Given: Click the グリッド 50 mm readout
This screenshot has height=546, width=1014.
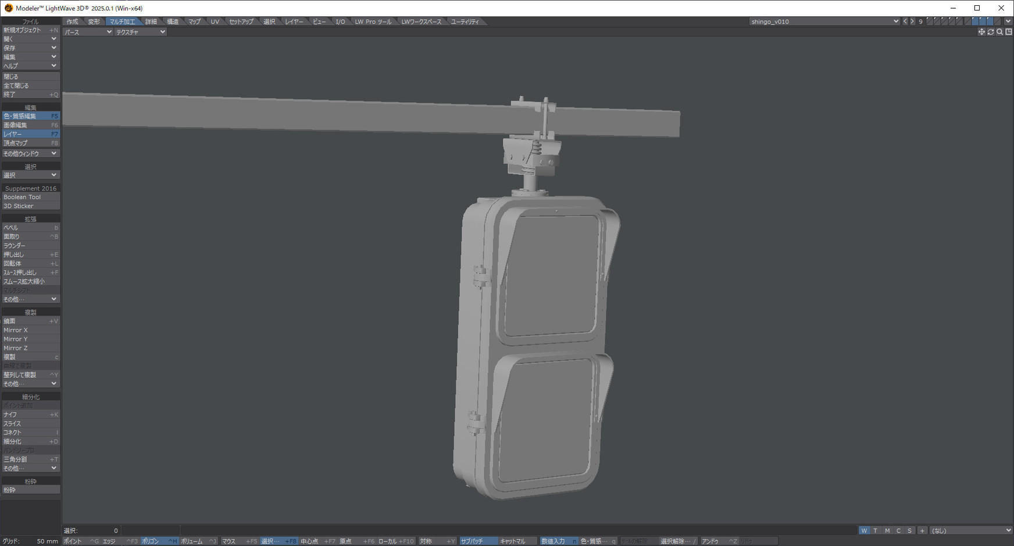Looking at the screenshot, I should pyautogui.click(x=30, y=541).
